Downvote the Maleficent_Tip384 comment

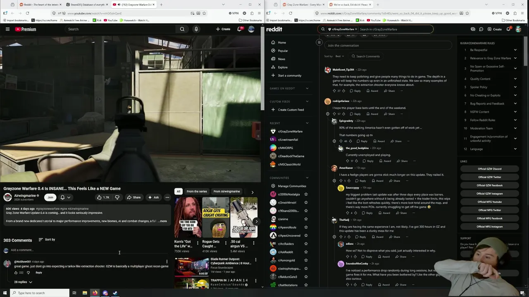pos(343,91)
